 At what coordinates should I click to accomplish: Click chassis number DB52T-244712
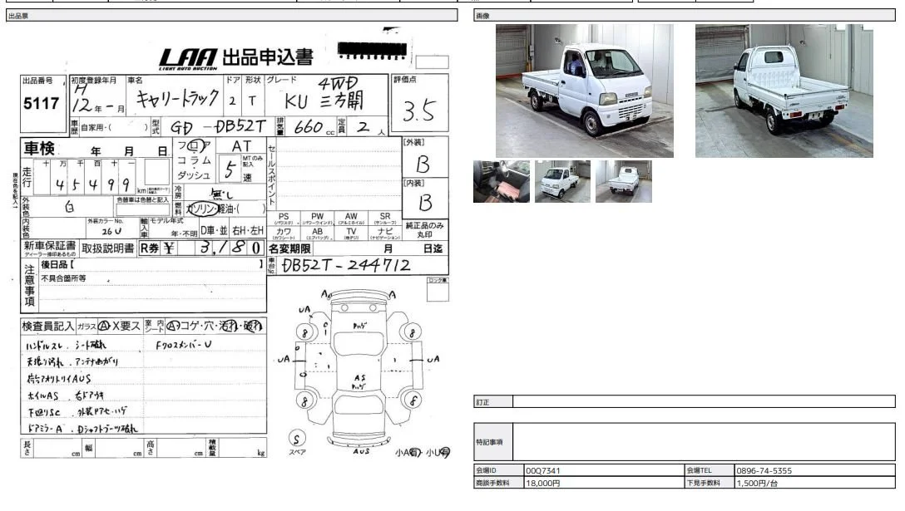[x=346, y=265]
